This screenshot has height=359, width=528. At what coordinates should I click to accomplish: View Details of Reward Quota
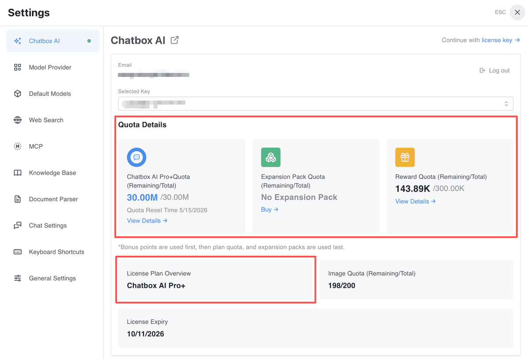[415, 201]
